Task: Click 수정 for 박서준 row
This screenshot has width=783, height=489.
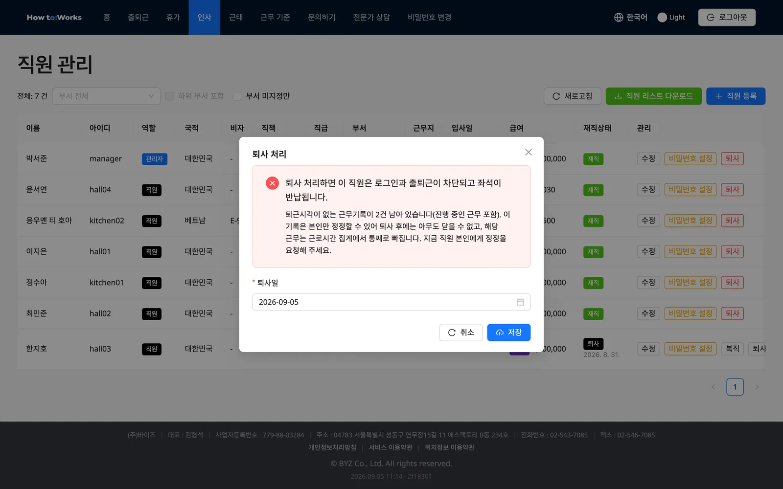Action: point(648,158)
